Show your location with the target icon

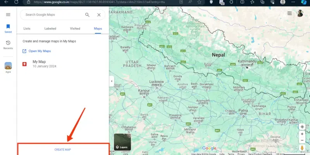tap(302, 127)
